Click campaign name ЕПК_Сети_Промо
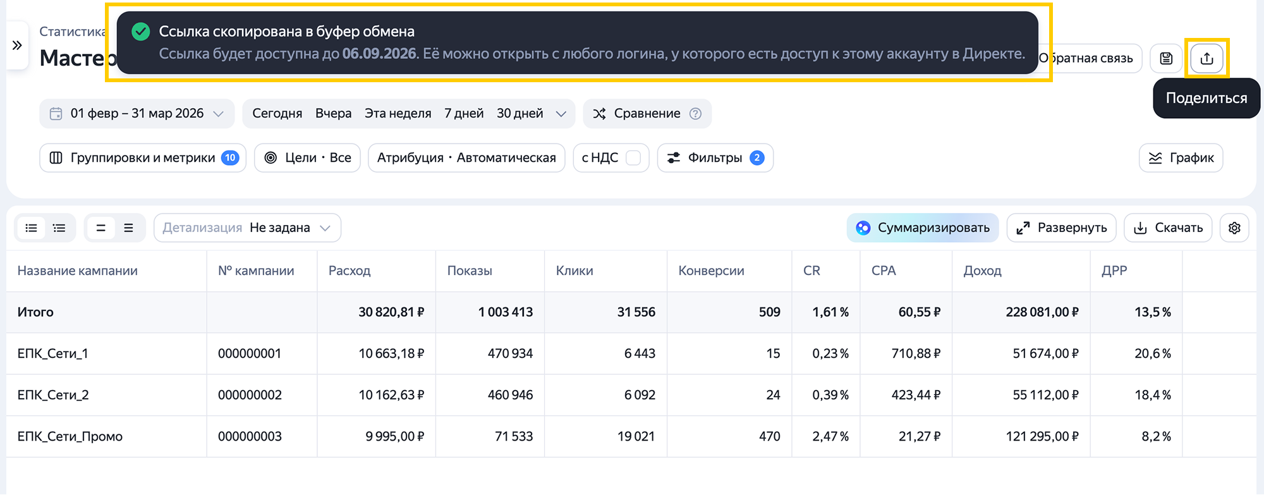This screenshot has height=495, width=1264. point(70,437)
